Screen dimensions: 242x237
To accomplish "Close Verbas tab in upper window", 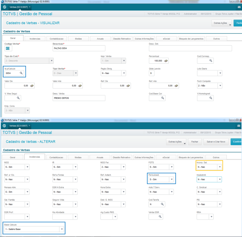I will coord(30,7).
